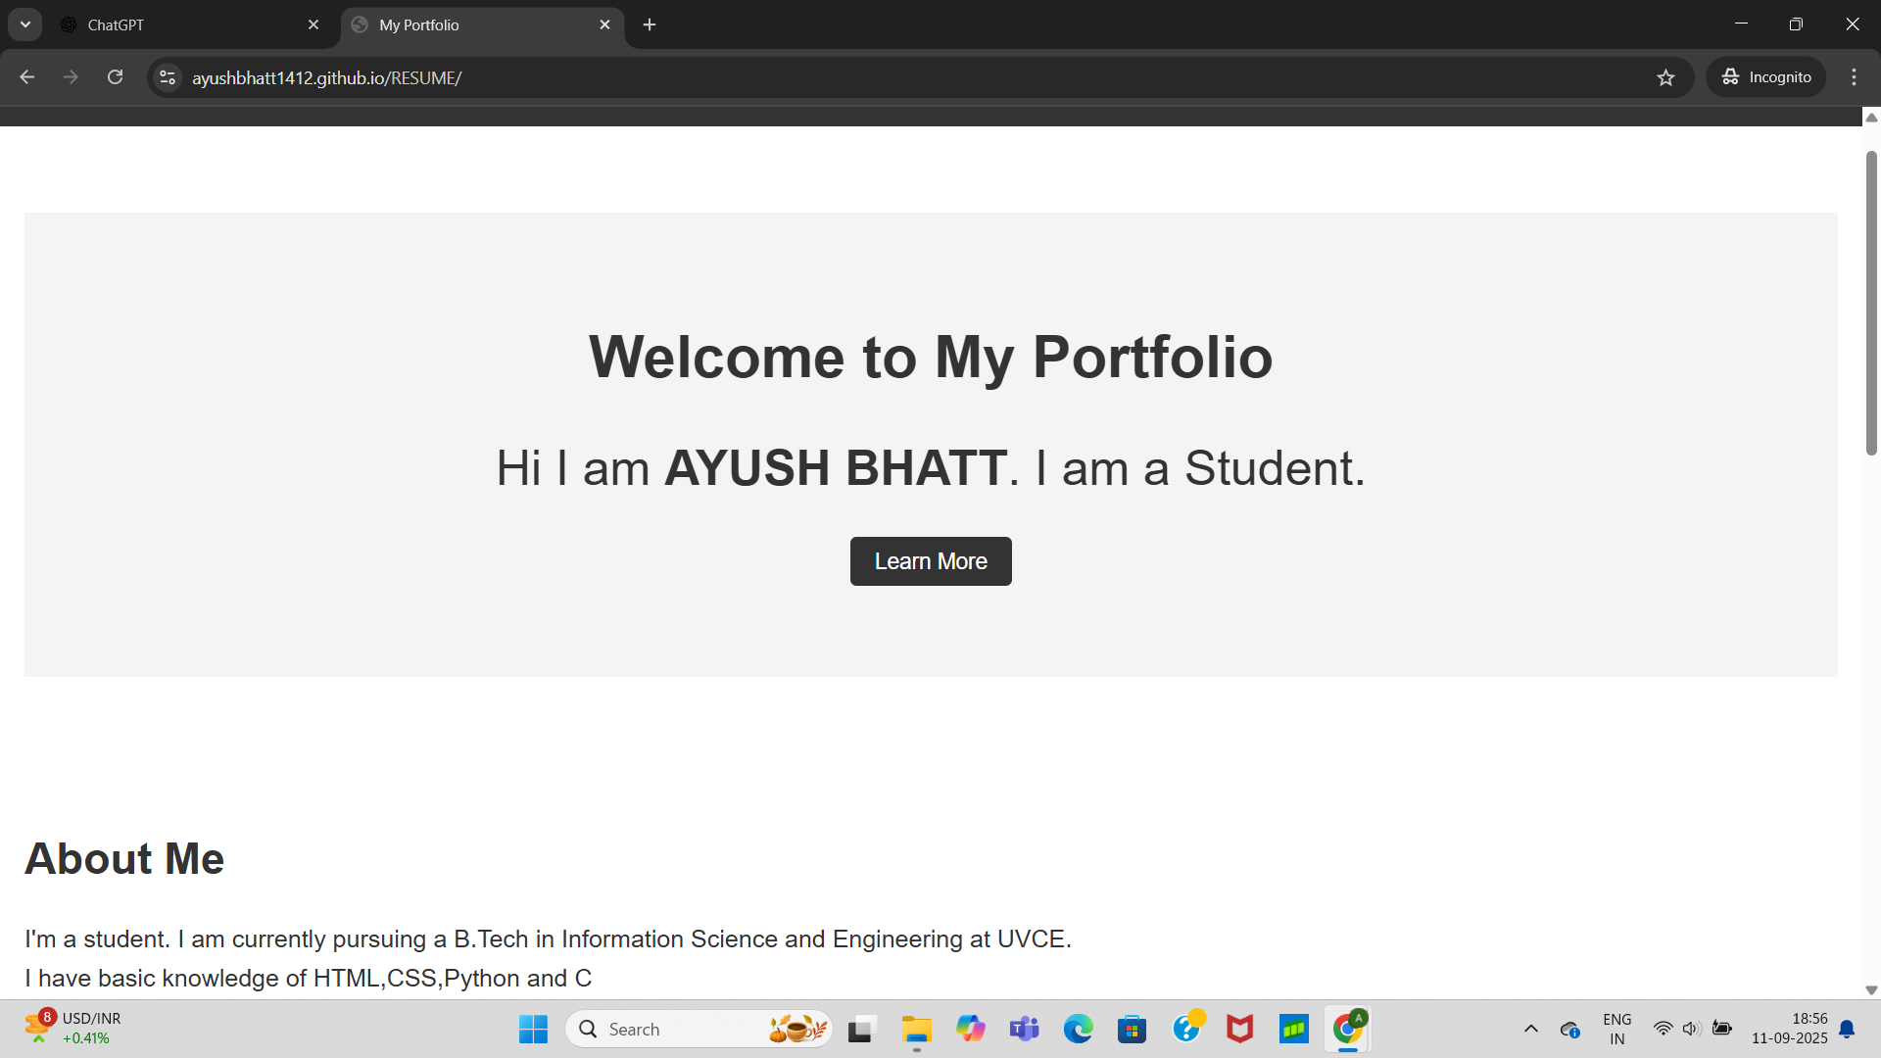Open new tab with plus button
1881x1058 pixels.
(x=650, y=24)
